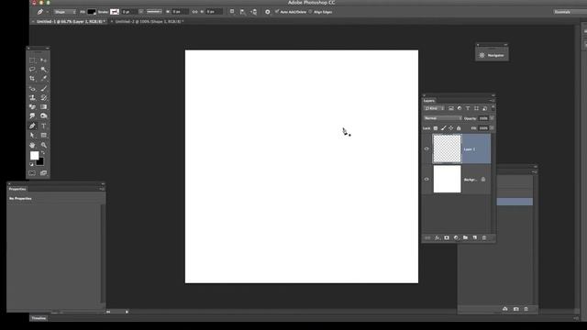This screenshot has width=587, height=330.
Task: Select the Path Selection tool
Action: pos(32,136)
